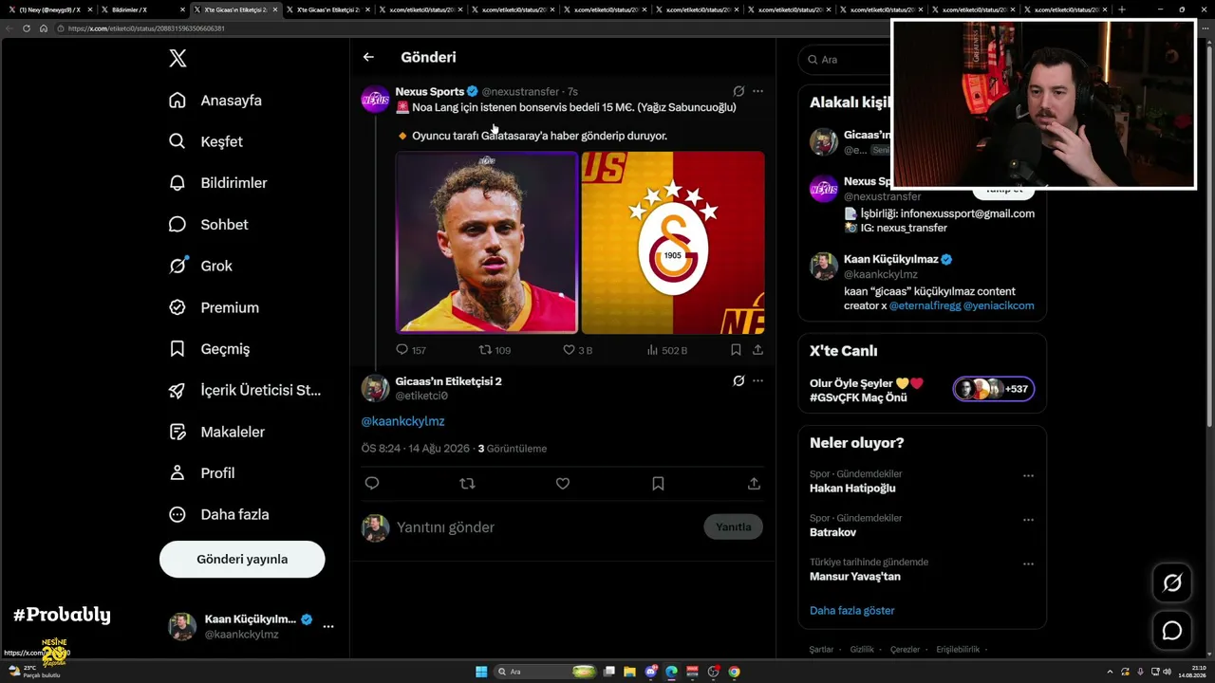This screenshot has height=683, width=1215.
Task: Bookmark the Gicaas'ın Etiketçisi 2 post
Action: click(658, 484)
